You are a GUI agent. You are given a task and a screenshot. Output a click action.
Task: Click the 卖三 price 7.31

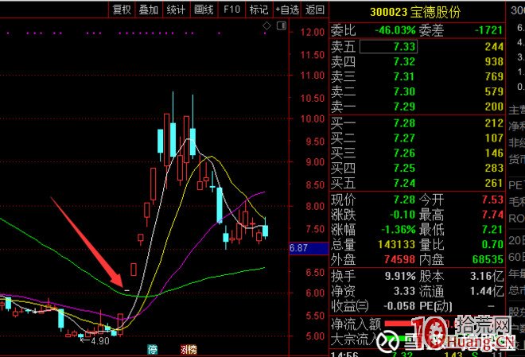coord(404,76)
